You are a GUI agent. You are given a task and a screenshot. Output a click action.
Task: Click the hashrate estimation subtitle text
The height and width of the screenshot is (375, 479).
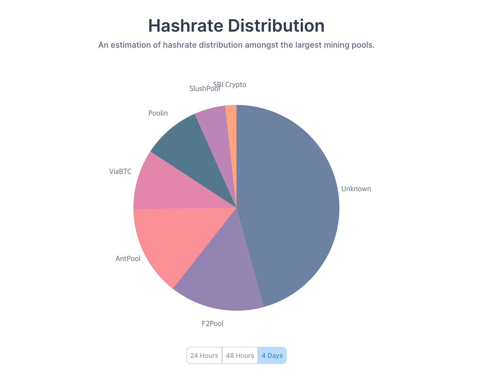point(236,45)
